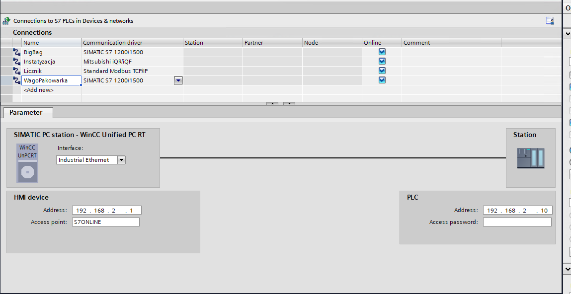
Task: Click the Access point S7ONLINE field
Action: point(106,222)
